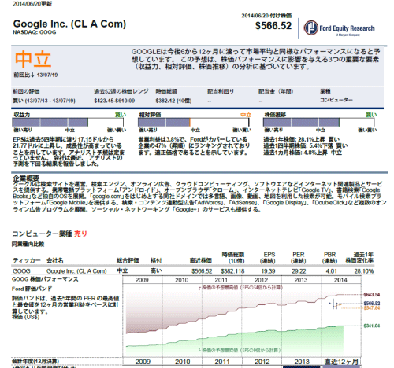Click the NASDAQ: GOOG ticker label
This screenshot has width=394, height=368.
(x=35, y=32)
